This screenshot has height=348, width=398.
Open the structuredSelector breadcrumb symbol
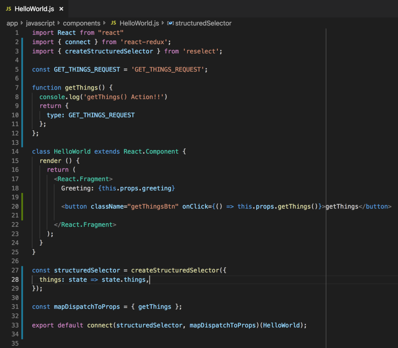(203, 23)
